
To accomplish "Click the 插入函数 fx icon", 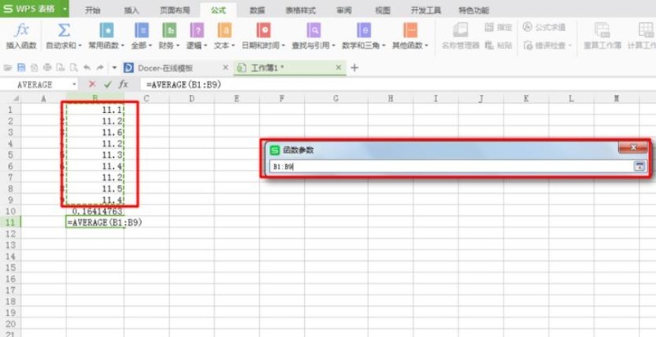I will [21, 30].
